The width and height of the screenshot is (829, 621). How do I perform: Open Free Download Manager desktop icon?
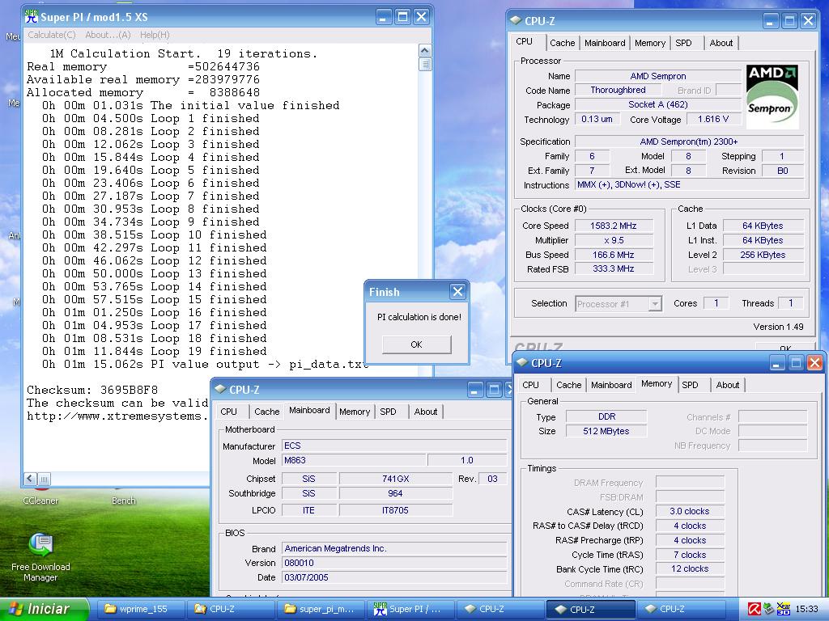tap(40, 558)
